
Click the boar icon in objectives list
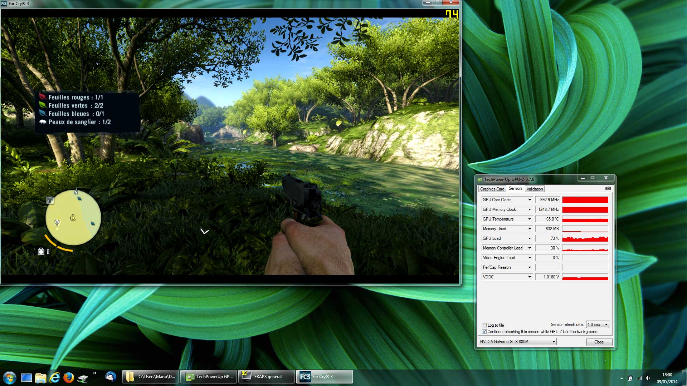[43, 122]
